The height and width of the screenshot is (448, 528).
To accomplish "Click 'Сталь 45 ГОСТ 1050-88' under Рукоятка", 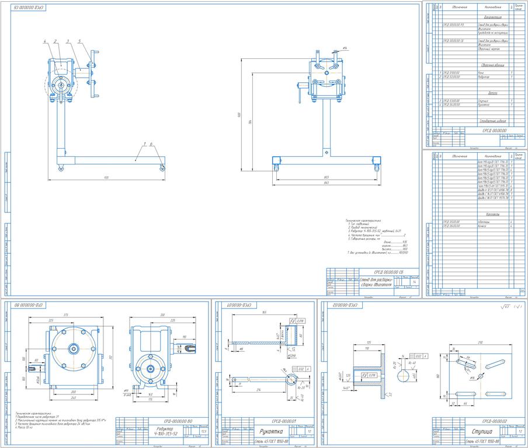I will pyautogui.click(x=271, y=441).
